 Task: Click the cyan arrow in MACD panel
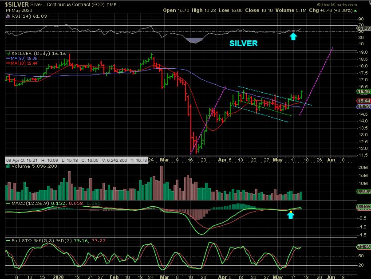click(291, 215)
